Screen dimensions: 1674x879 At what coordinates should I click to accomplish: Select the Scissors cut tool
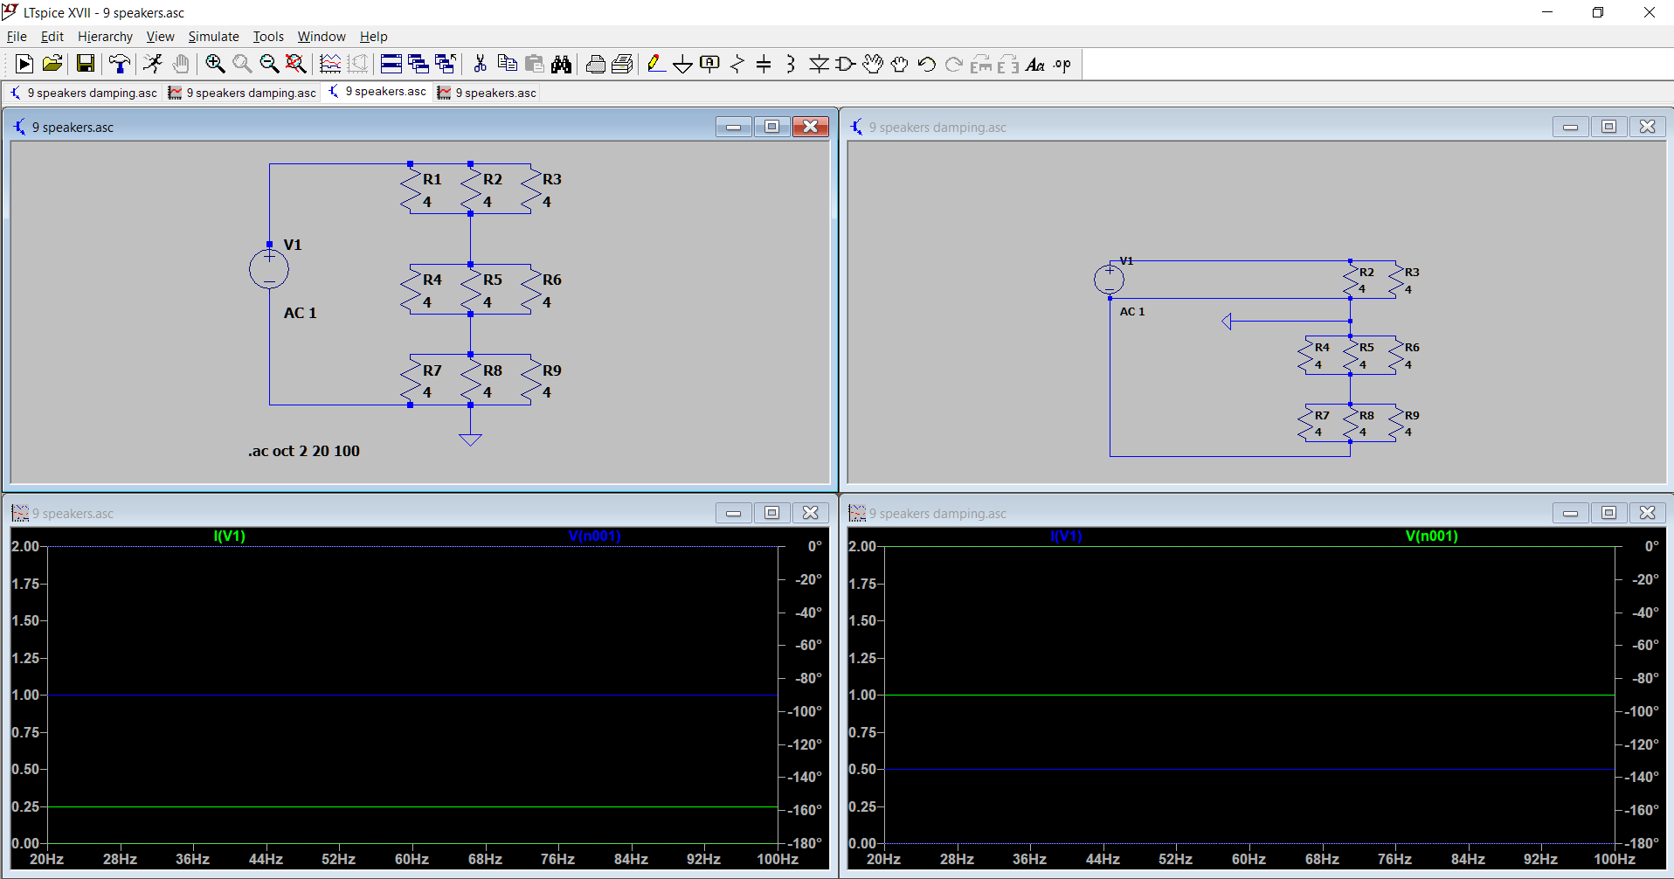(x=480, y=64)
